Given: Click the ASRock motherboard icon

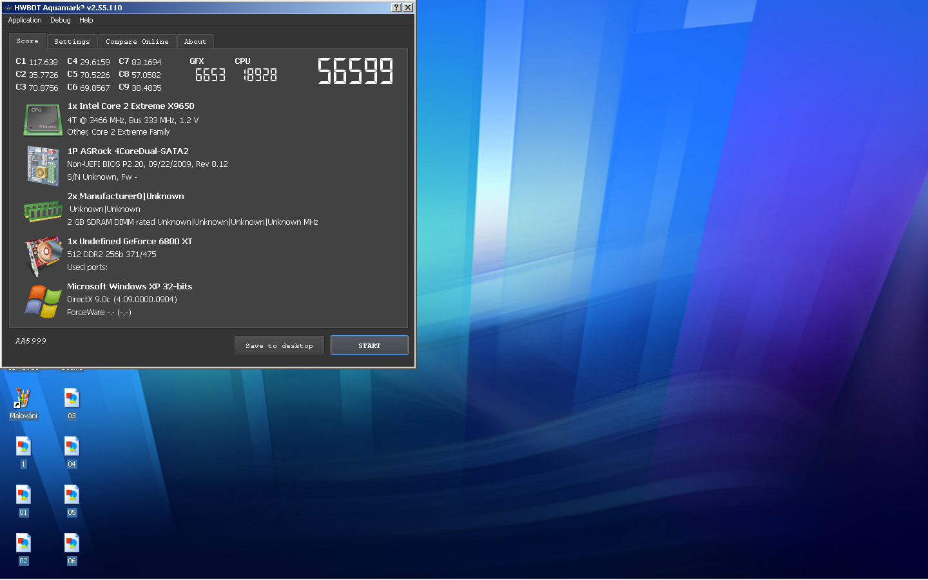Looking at the screenshot, I should pyautogui.click(x=43, y=166).
